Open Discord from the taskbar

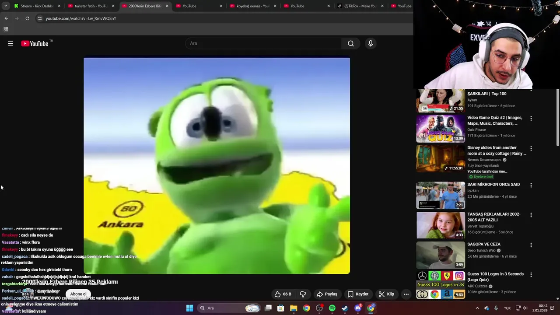[x=358, y=308]
